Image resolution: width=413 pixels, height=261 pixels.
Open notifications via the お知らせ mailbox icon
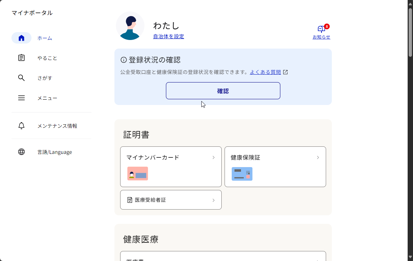click(x=321, y=29)
